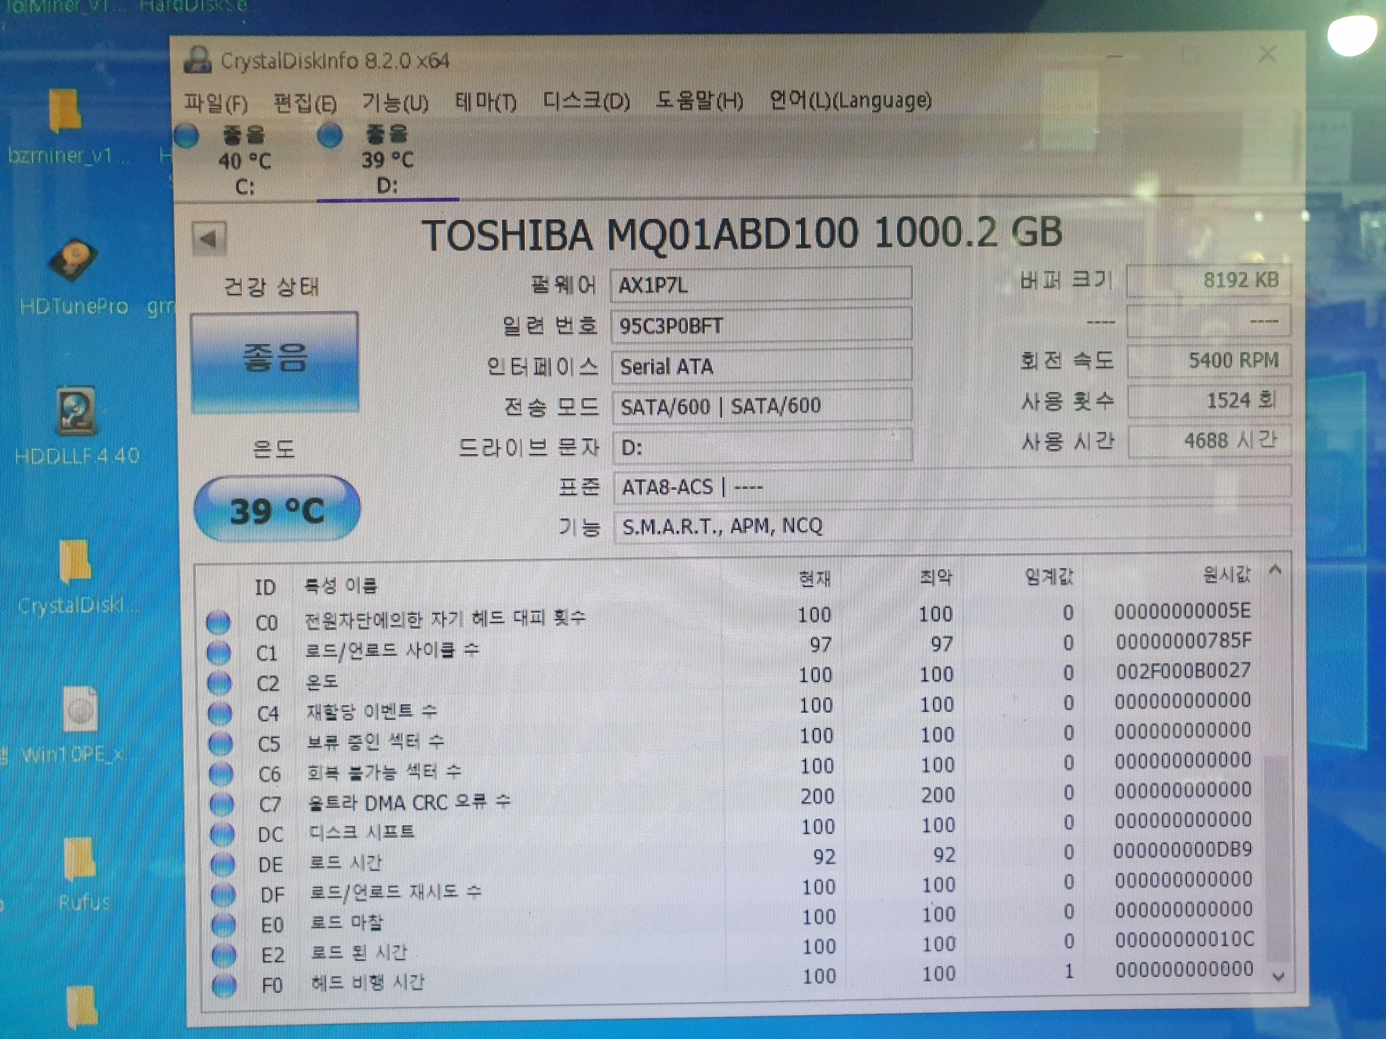Click the interface field Serial ATA

click(x=761, y=366)
